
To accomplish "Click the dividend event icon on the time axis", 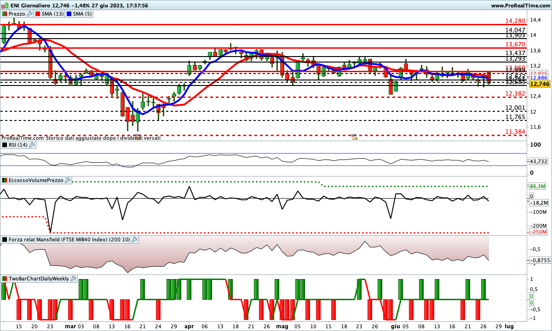I will click(354, 137).
